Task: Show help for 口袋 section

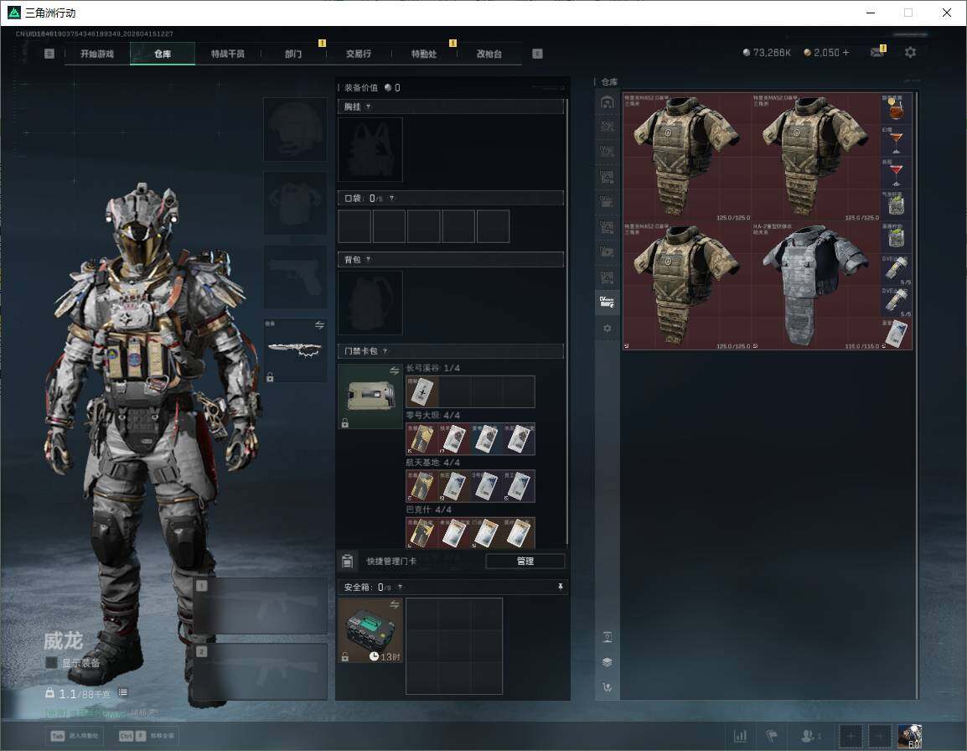Action: click(391, 198)
